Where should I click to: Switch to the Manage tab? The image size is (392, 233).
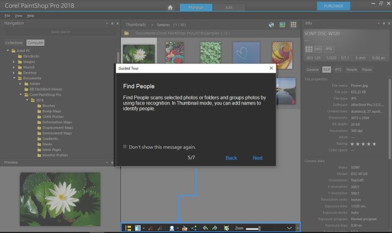tap(196, 7)
